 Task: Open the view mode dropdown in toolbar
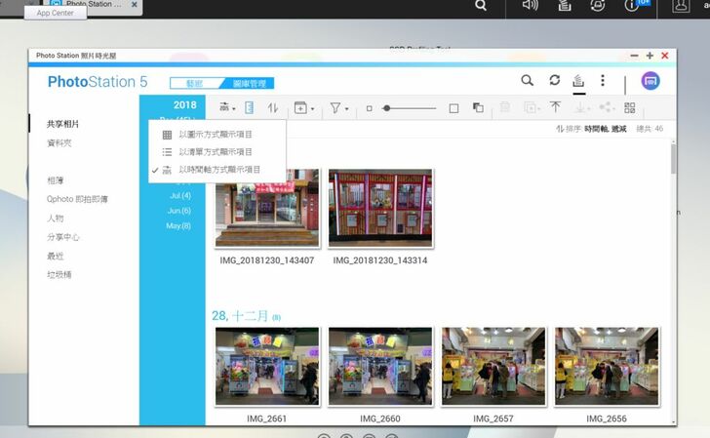pyautogui.click(x=226, y=108)
